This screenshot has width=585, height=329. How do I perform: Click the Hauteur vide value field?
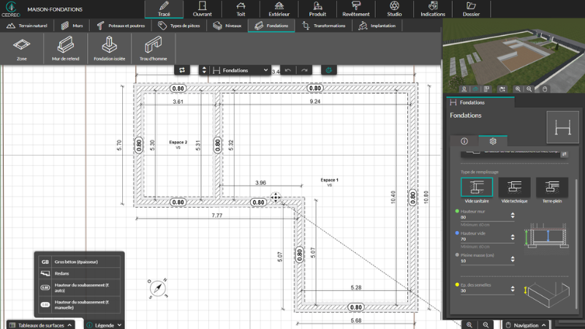click(x=484, y=239)
